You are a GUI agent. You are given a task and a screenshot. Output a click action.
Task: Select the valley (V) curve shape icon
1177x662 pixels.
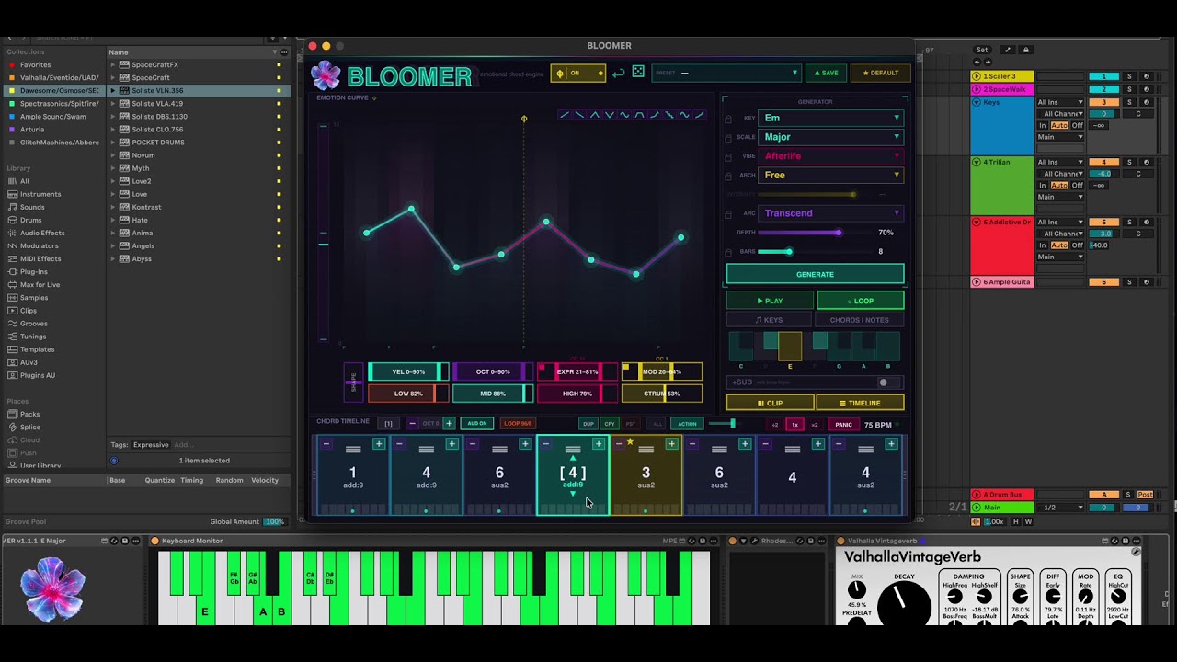point(610,115)
